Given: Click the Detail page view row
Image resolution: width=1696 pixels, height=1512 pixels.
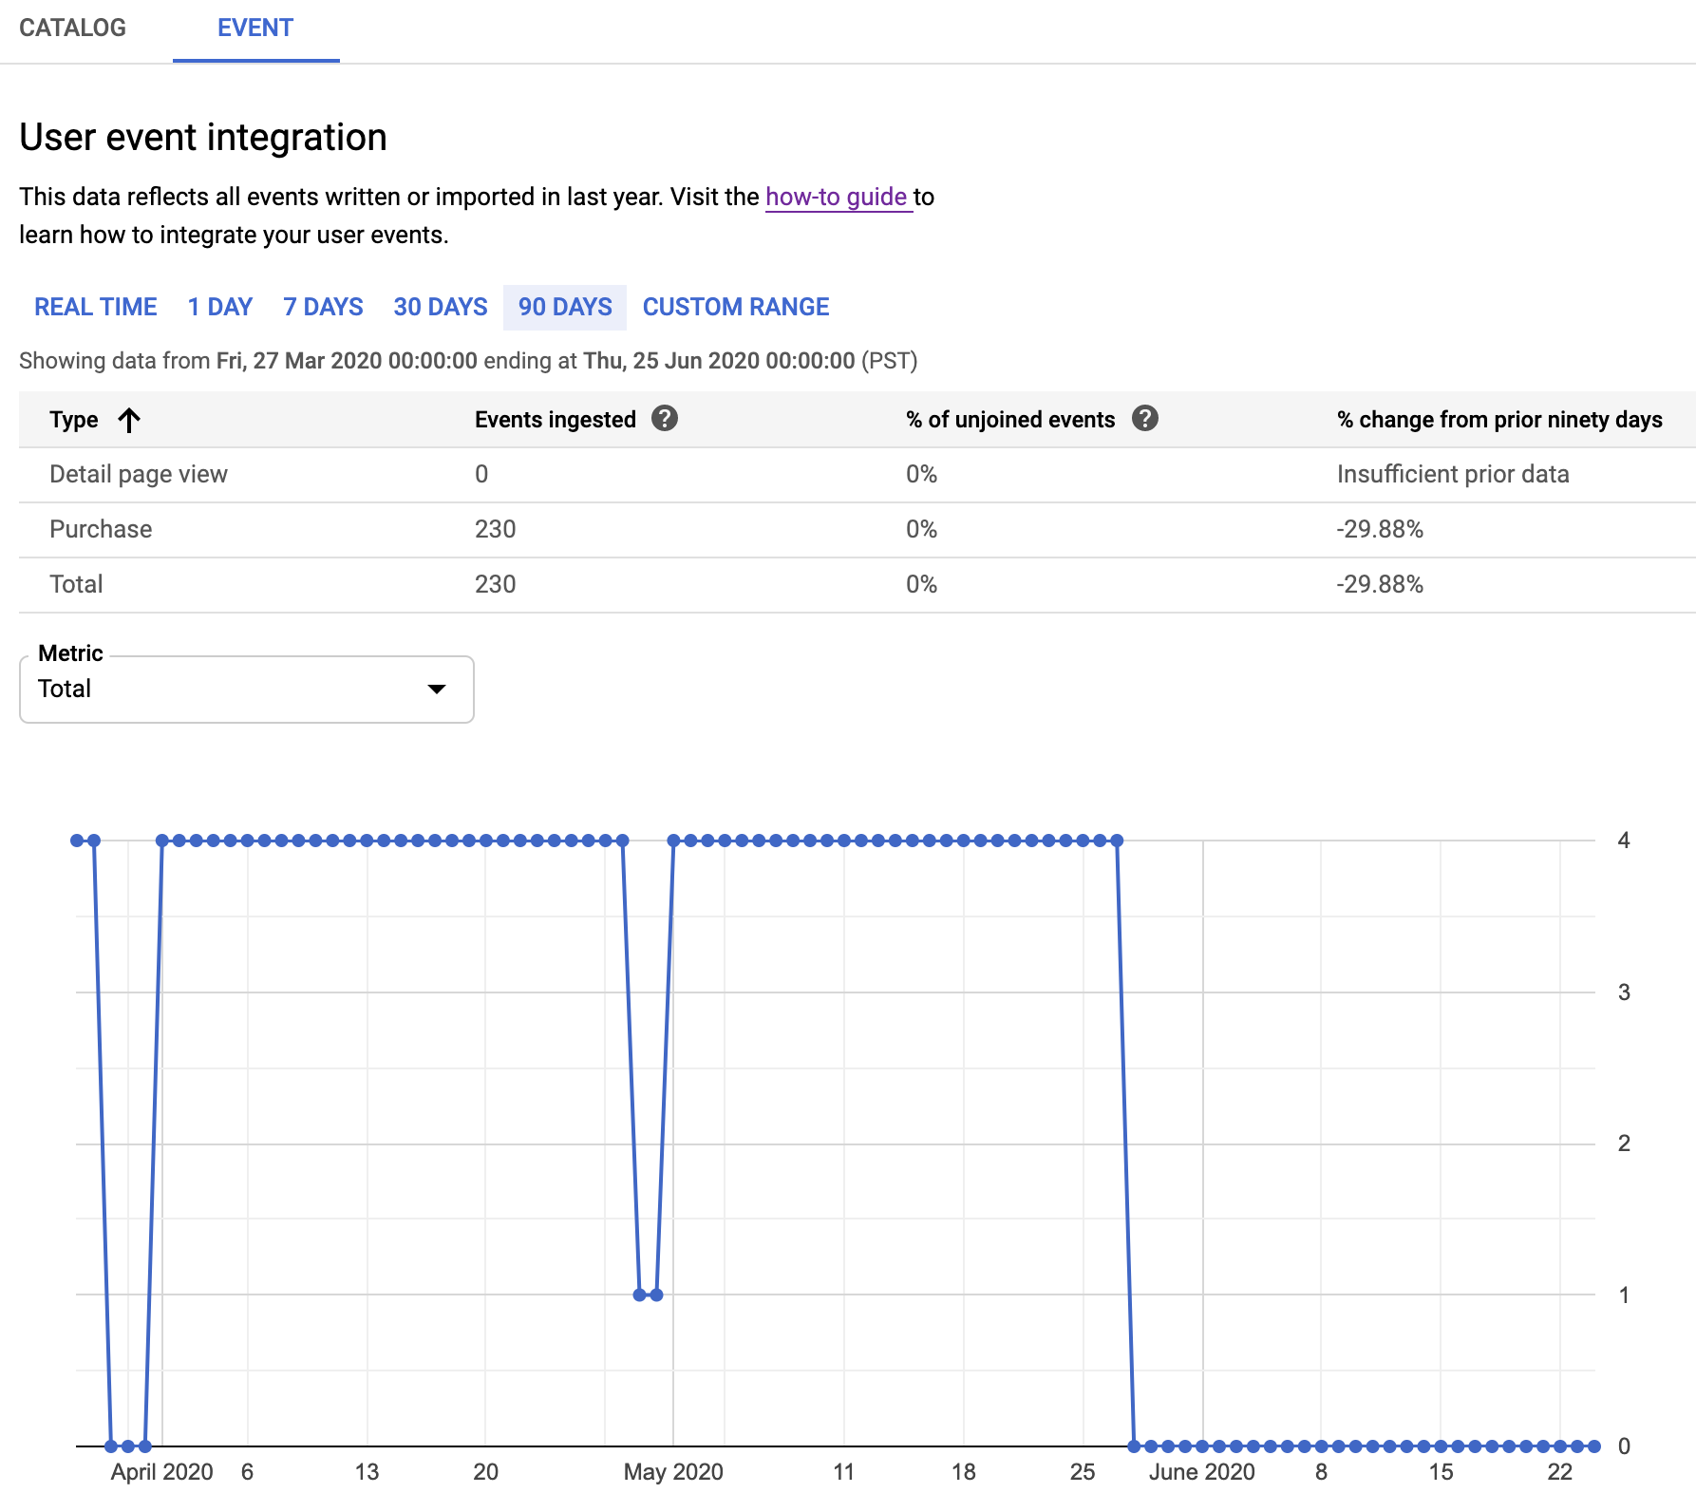Looking at the screenshot, I should click(380, 474).
